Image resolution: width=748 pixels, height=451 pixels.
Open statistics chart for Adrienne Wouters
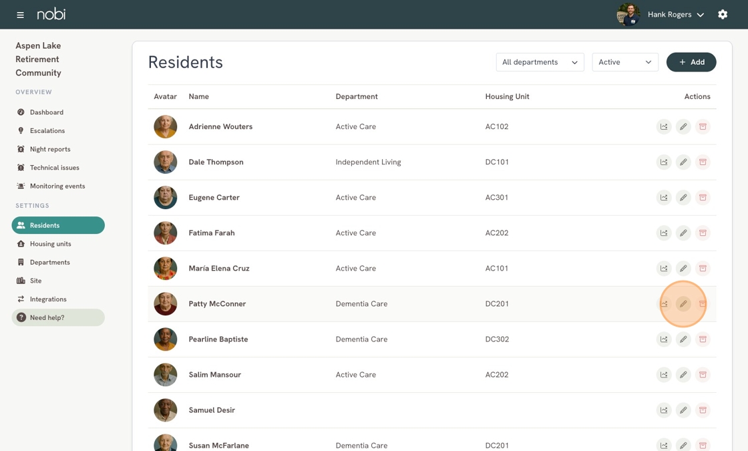[664, 127]
